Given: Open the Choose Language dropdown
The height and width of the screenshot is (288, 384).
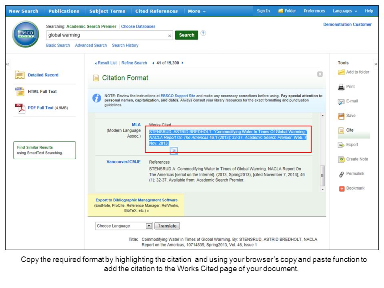Looking at the screenshot, I should coord(124,226).
